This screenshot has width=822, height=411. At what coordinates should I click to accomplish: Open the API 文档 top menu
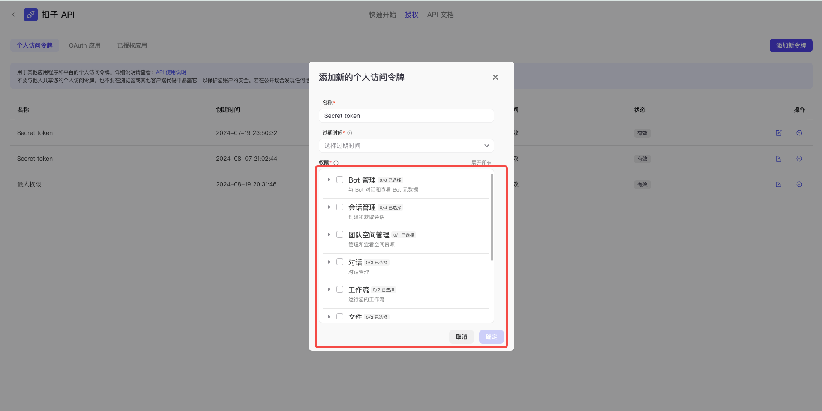440,15
